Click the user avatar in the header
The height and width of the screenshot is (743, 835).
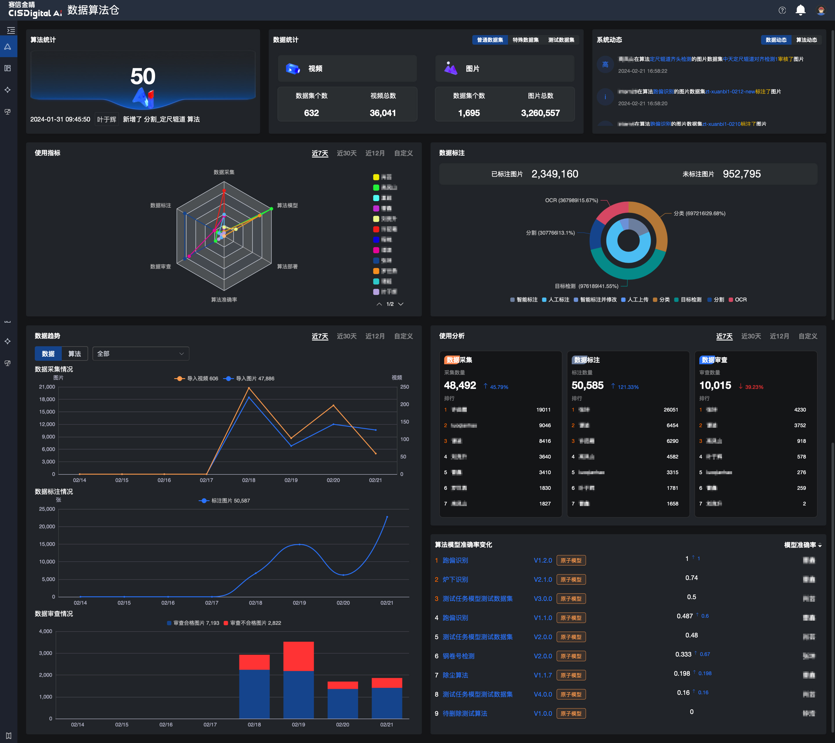(x=821, y=10)
